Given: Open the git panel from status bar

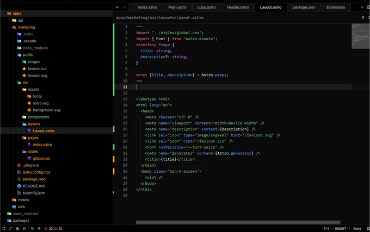Looking at the screenshot, I should (11, 228).
